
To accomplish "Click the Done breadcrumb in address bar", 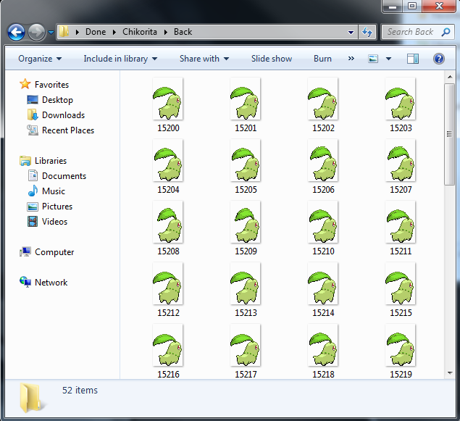I will [x=96, y=32].
